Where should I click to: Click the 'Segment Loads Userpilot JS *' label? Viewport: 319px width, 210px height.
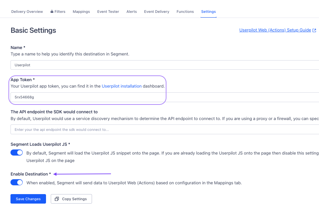40,144
